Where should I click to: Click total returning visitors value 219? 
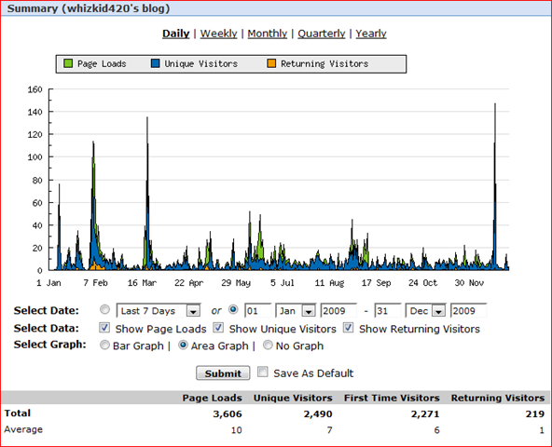coord(535,414)
